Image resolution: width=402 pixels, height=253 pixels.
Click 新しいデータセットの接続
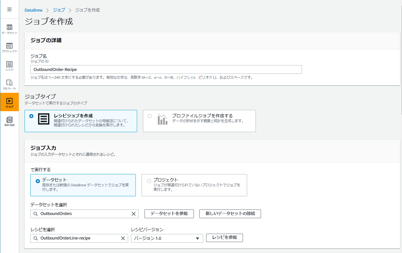pyautogui.click(x=230, y=214)
